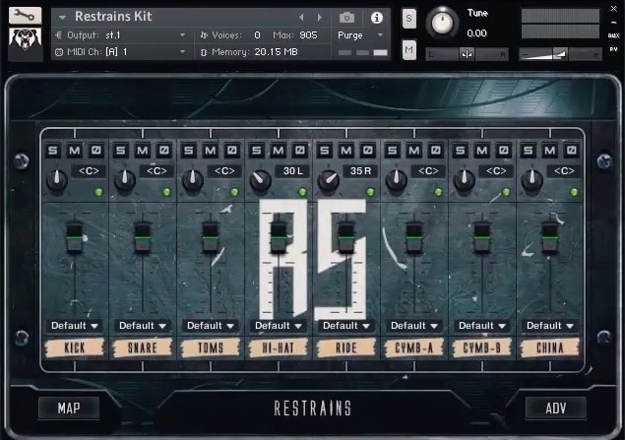
Task: Click the Ride channel label
Action: click(x=346, y=347)
